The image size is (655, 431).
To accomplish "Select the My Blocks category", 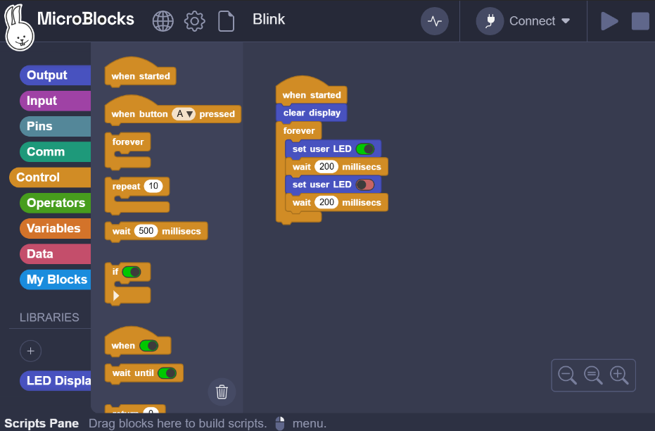I will (x=55, y=280).
